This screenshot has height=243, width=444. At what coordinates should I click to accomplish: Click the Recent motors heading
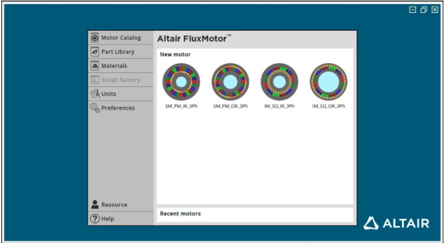(181, 213)
